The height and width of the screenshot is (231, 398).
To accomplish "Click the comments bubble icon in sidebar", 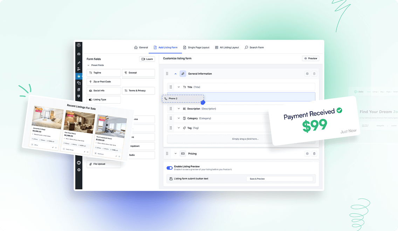I will click(x=79, y=96).
